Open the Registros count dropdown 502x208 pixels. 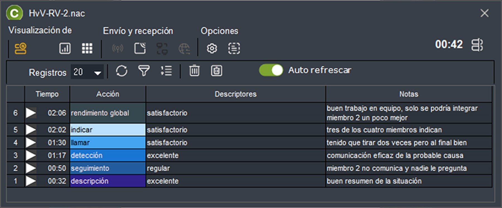(87, 72)
